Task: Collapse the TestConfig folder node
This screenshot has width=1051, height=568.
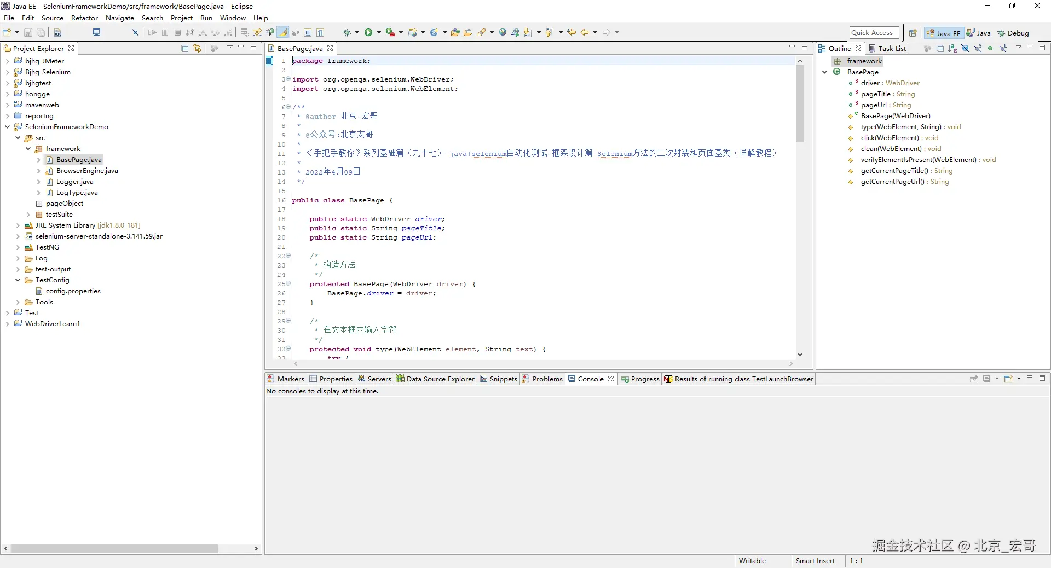Action: tap(18, 280)
